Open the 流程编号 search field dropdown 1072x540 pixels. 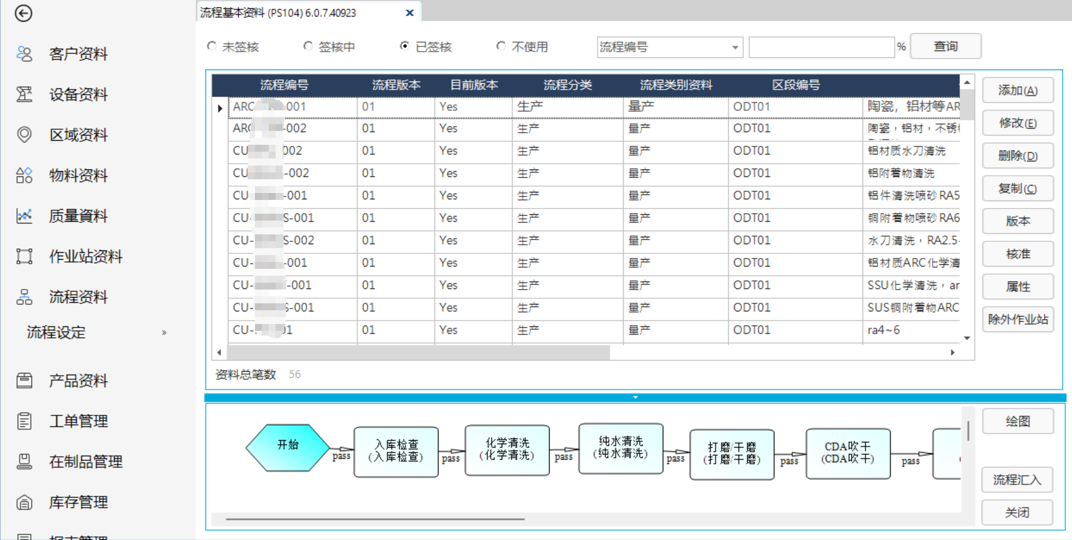735,48
